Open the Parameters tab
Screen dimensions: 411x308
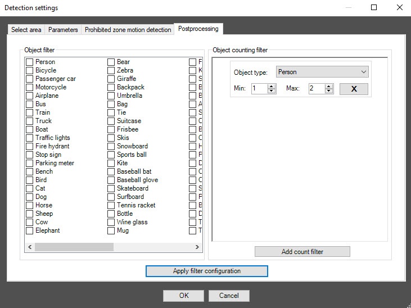(x=63, y=30)
